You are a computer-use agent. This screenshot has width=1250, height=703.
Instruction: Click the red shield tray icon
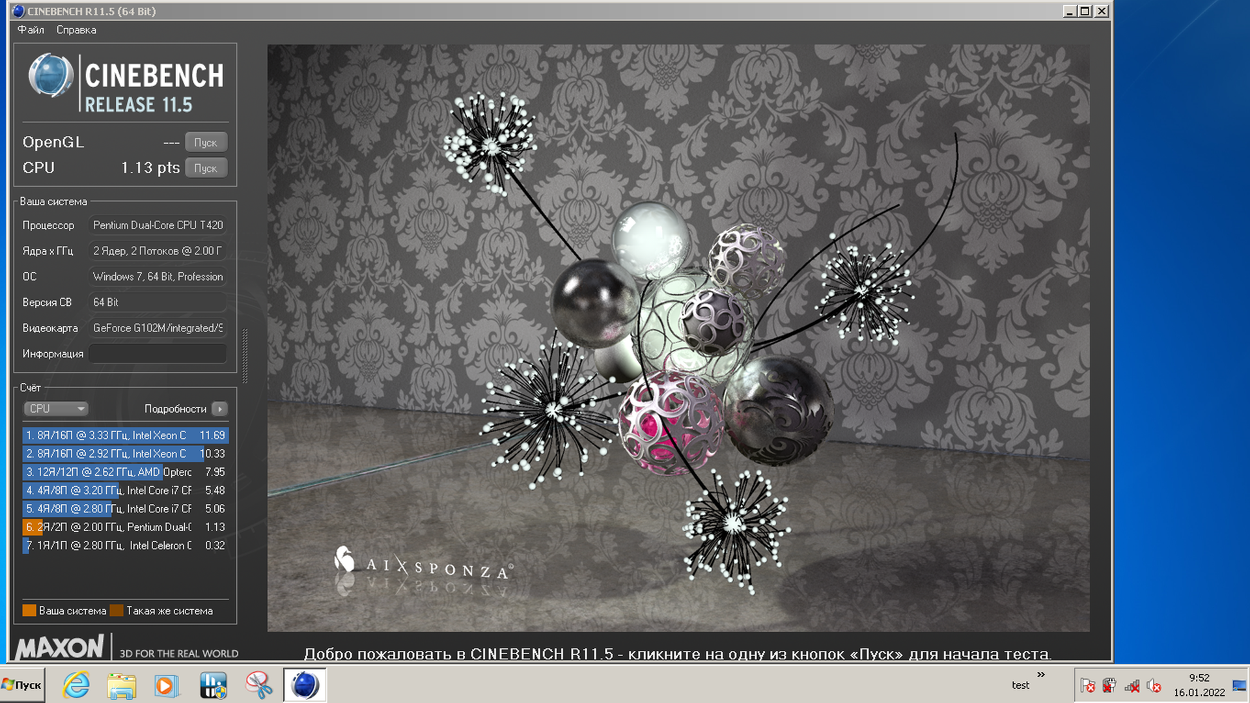[x=1109, y=685]
